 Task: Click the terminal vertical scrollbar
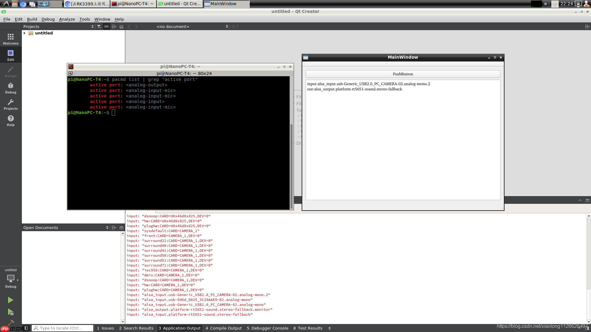(291, 166)
